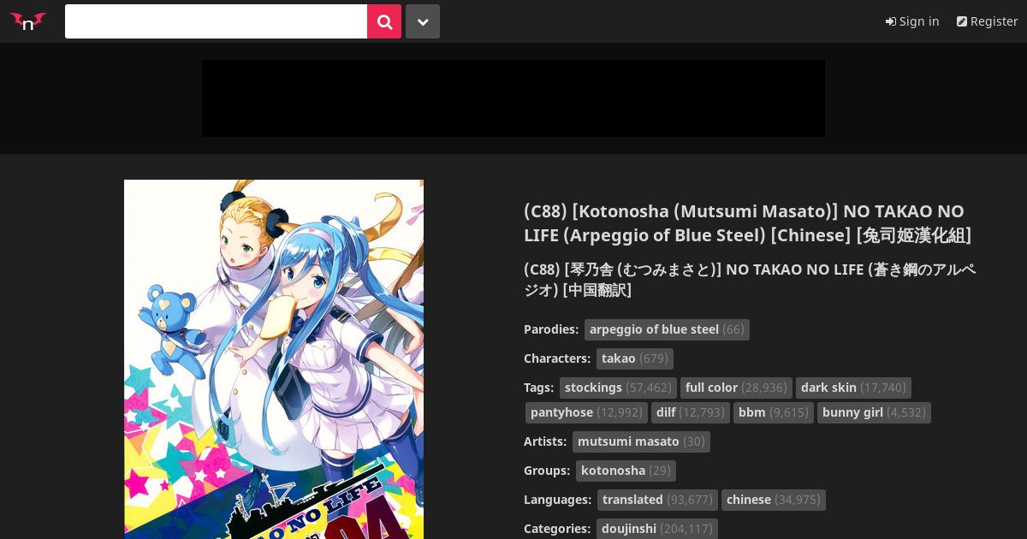The image size is (1027, 539).
Task: Click the pantyhose tag
Action: click(x=586, y=412)
